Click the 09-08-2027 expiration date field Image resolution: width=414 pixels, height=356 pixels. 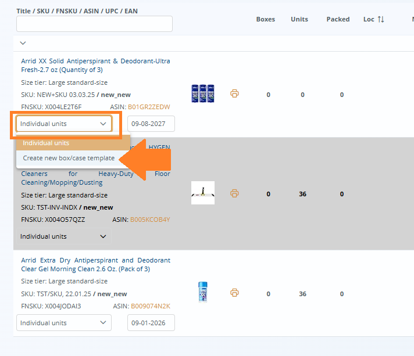pyautogui.click(x=151, y=124)
